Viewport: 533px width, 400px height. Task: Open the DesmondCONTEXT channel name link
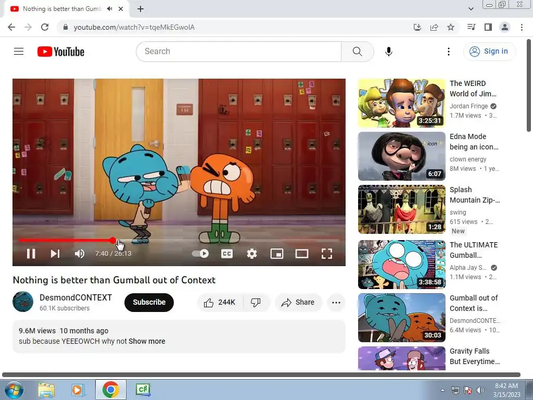tap(76, 297)
